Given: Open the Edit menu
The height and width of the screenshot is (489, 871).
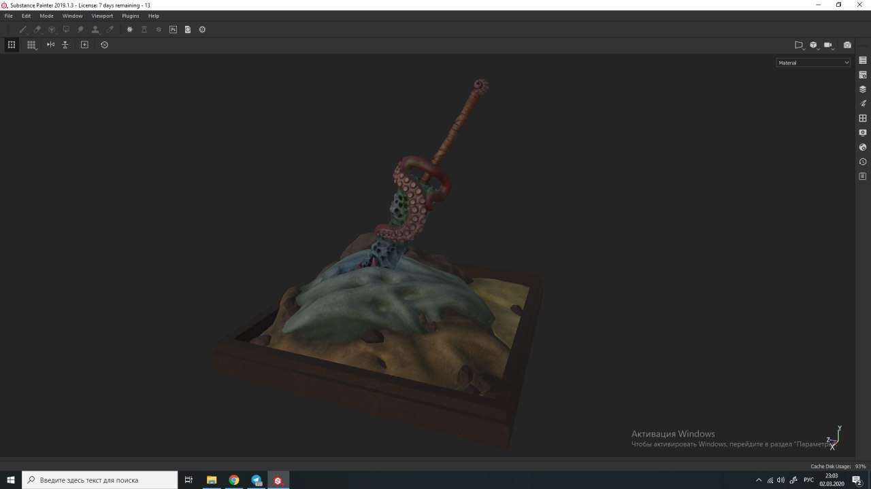Looking at the screenshot, I should point(26,16).
